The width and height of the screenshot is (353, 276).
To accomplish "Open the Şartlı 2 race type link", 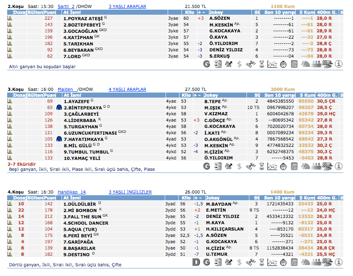I will tap(66, 7).
